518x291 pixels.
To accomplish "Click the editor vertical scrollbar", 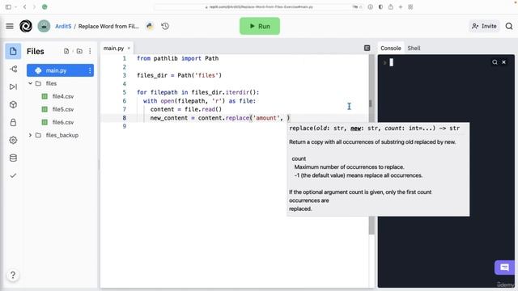I will [x=372, y=145].
